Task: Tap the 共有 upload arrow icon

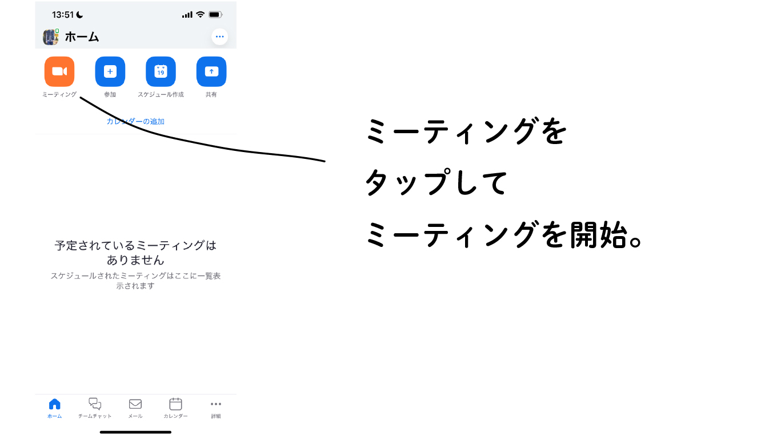Action: pos(211,71)
